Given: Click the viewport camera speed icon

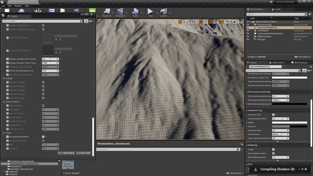Looking at the screenshot, I should [234, 22].
